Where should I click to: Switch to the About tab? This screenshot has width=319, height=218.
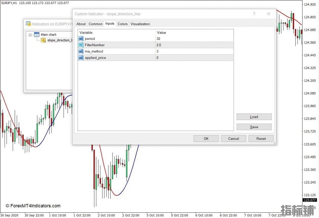[81, 24]
